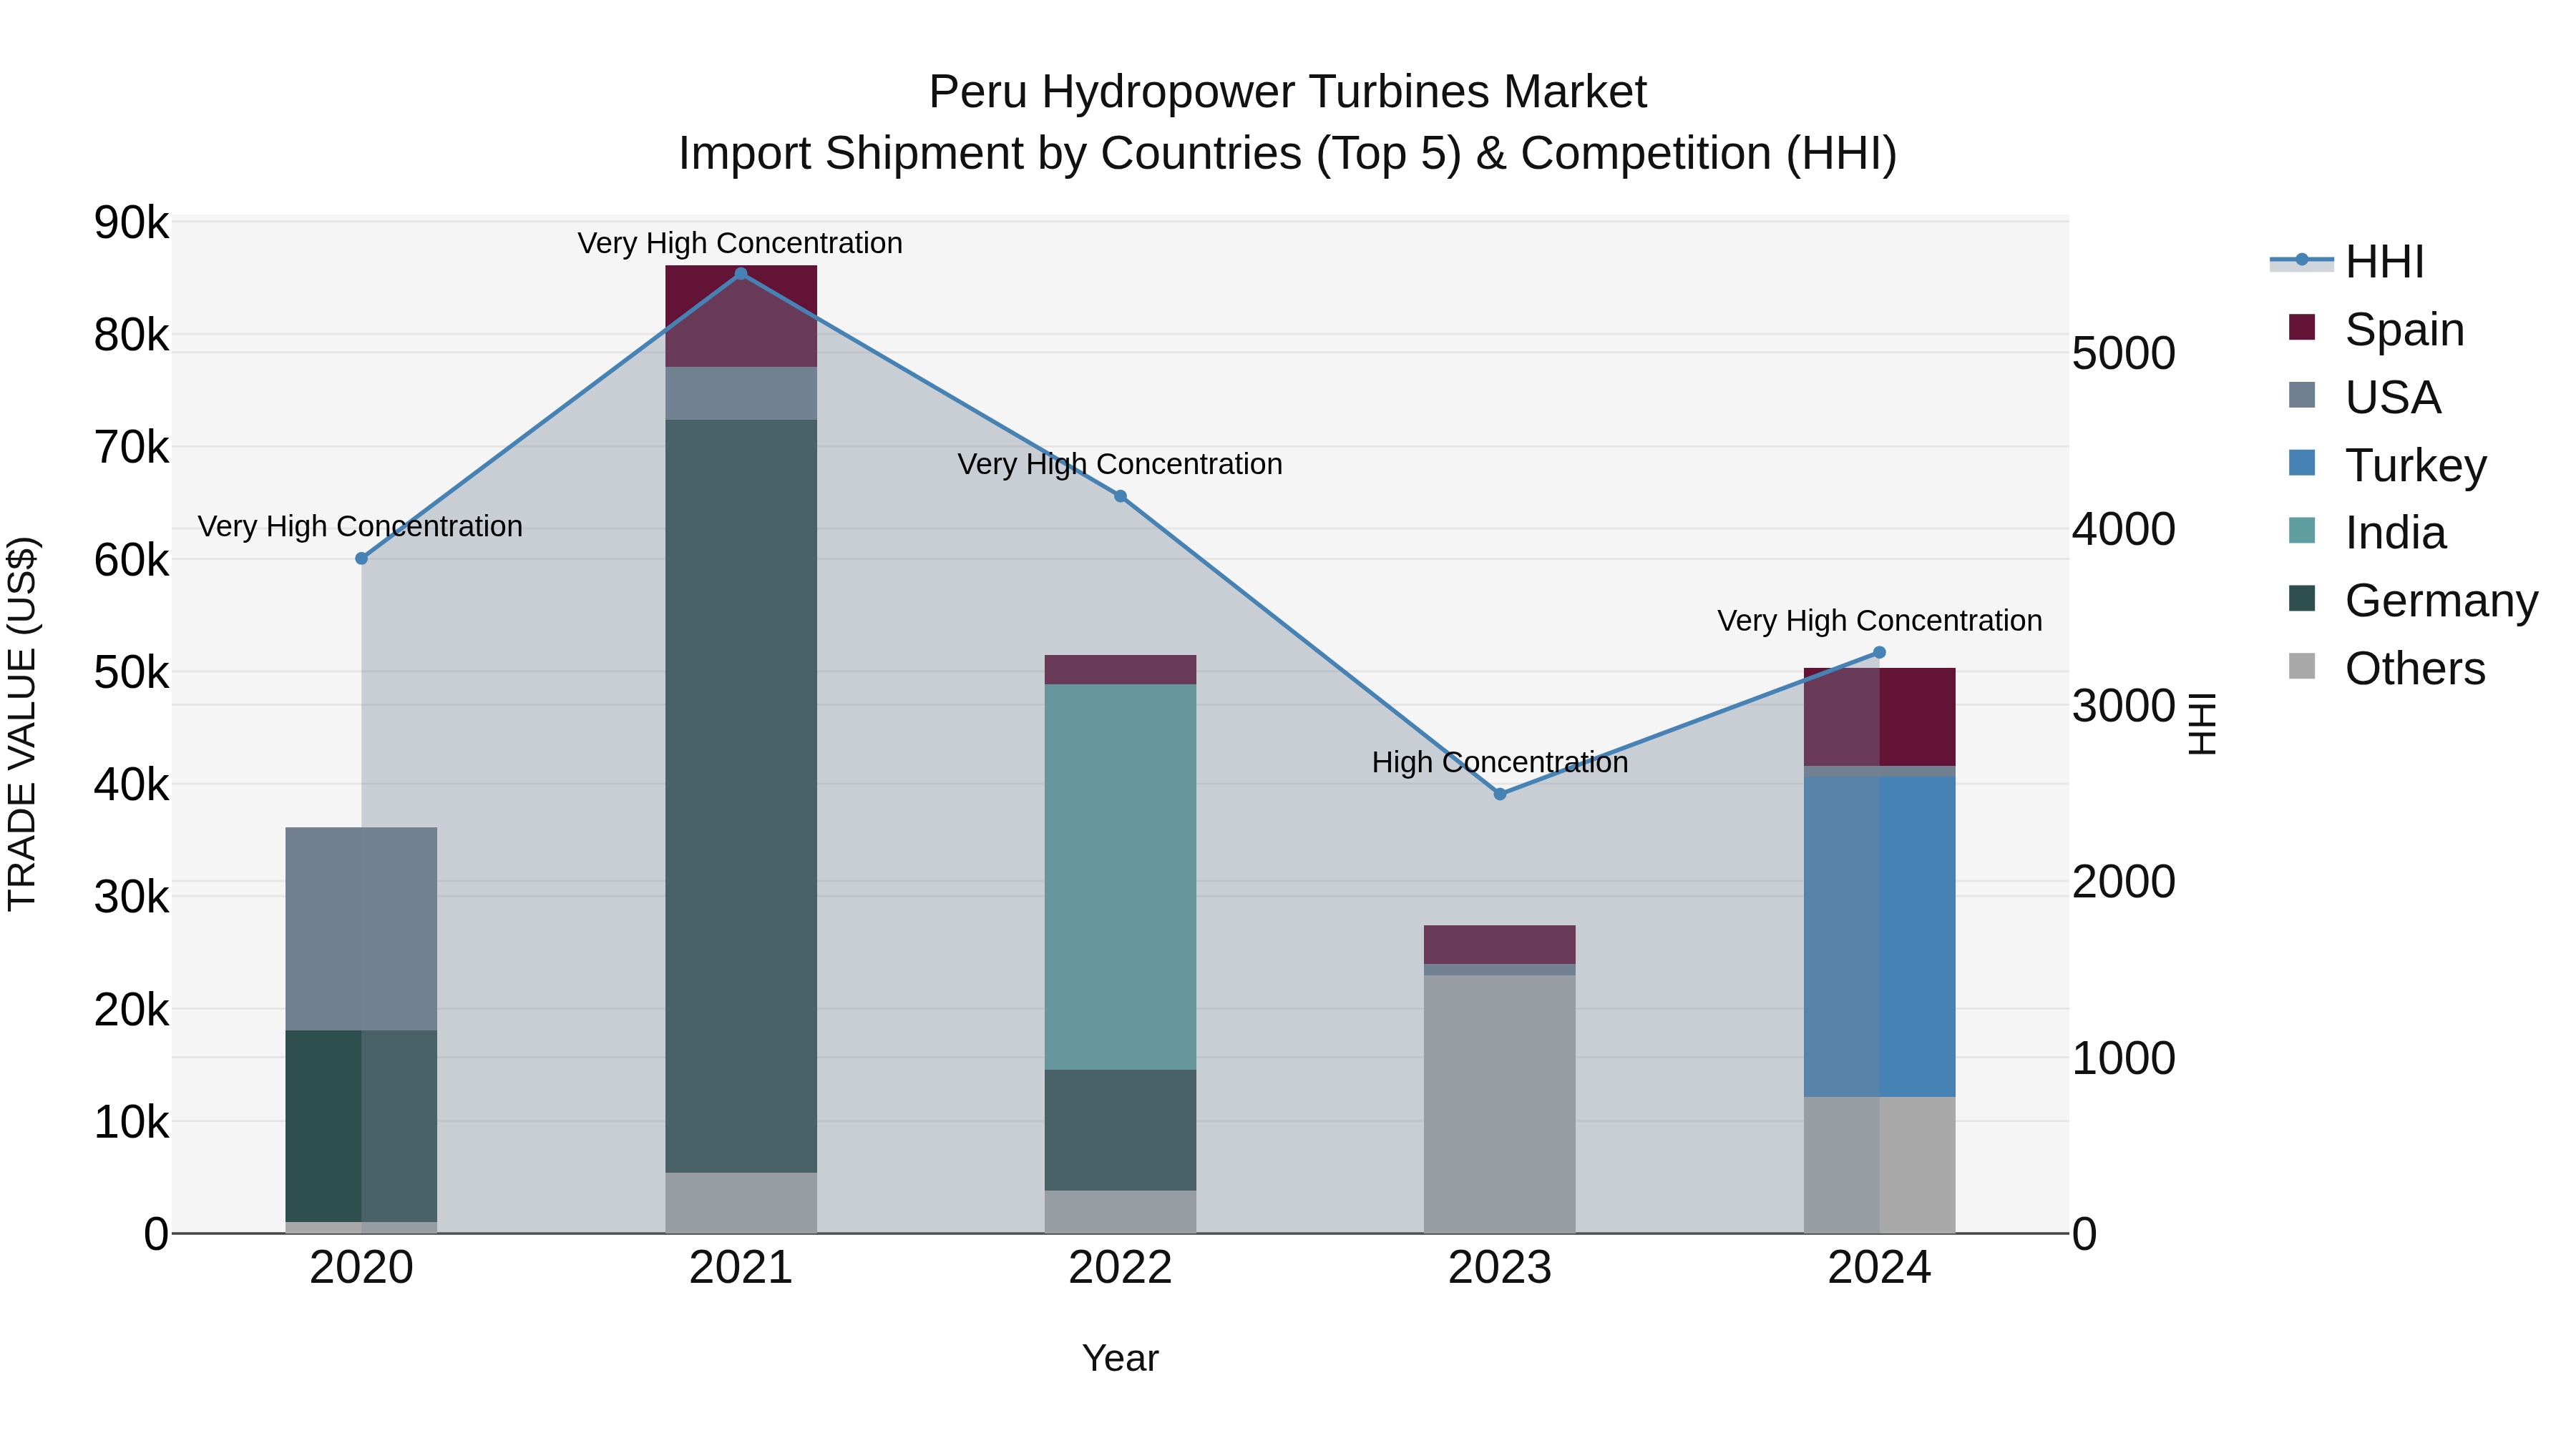2576x1448 pixels.
Task: Click the 50k tick on left axis
Action: [x=131, y=673]
